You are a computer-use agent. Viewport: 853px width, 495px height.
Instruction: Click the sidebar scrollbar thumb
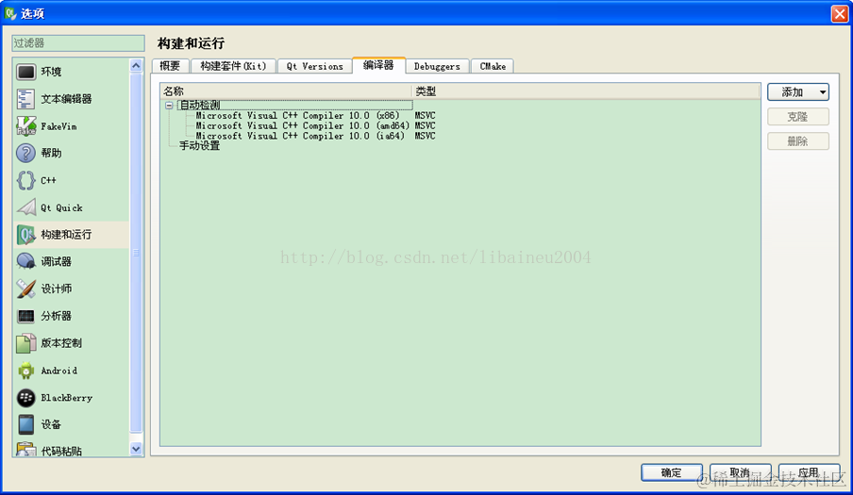[136, 253]
